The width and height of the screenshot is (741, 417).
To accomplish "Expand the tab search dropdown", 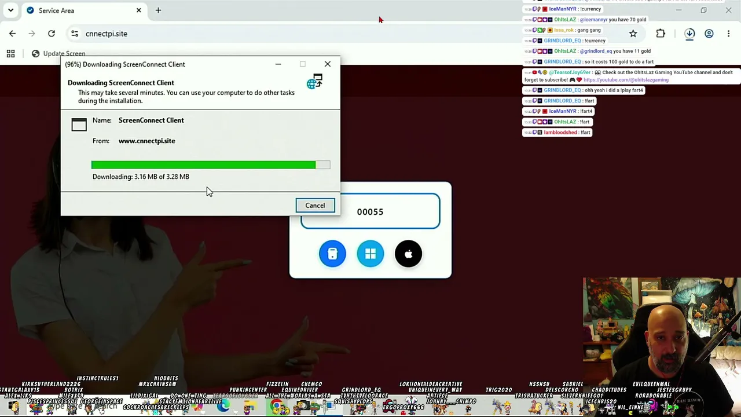I will coord(10,10).
